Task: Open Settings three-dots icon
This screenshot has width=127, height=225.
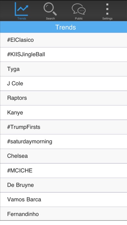Action: coord(107,9)
